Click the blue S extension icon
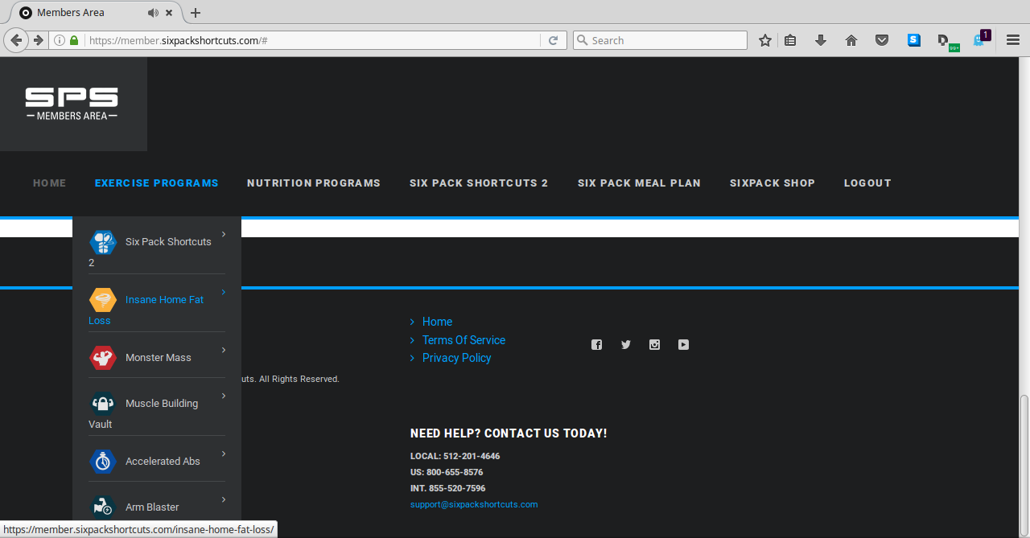The image size is (1030, 538). (914, 40)
